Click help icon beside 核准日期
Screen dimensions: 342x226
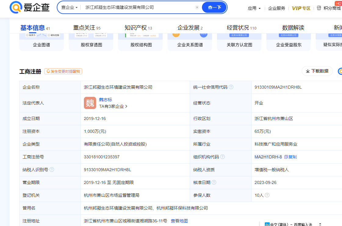tap(214, 182)
